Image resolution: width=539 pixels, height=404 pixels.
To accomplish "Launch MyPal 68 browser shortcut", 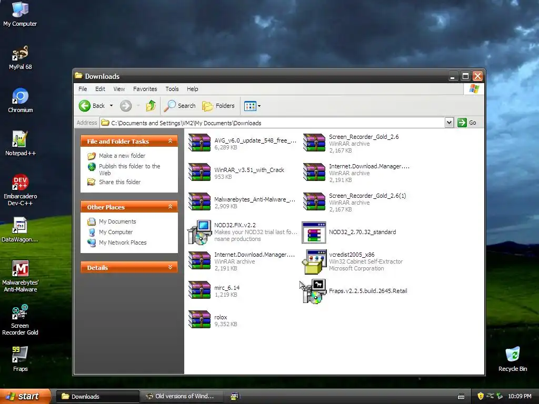I will click(x=20, y=57).
